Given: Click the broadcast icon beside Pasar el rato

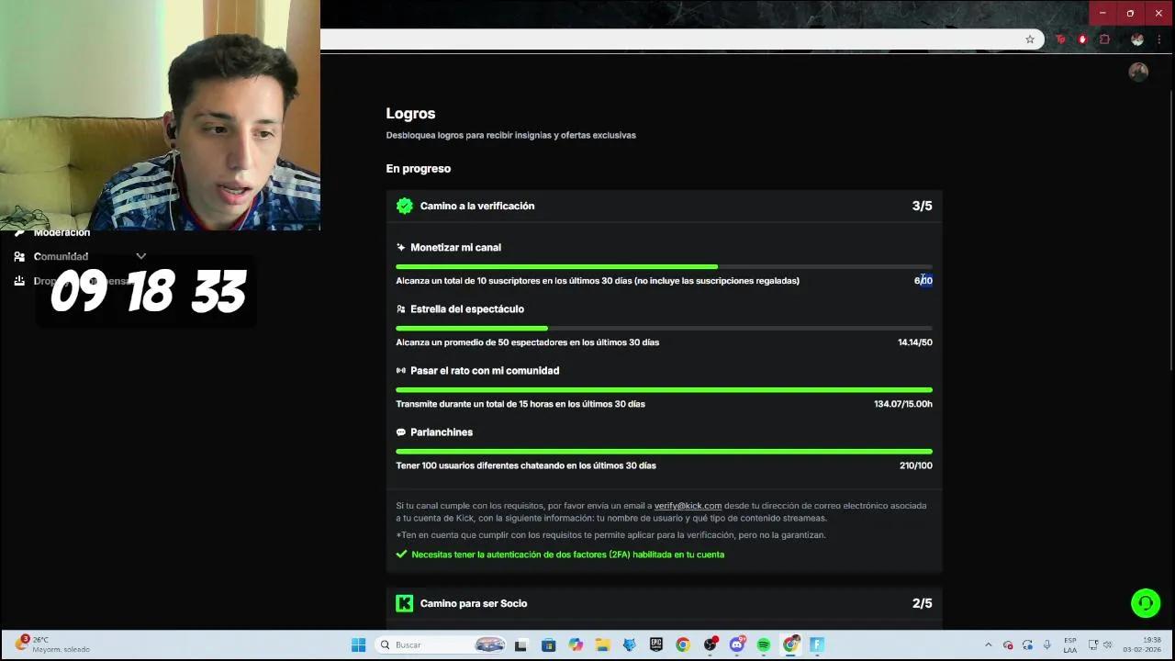Looking at the screenshot, I should pos(400,371).
